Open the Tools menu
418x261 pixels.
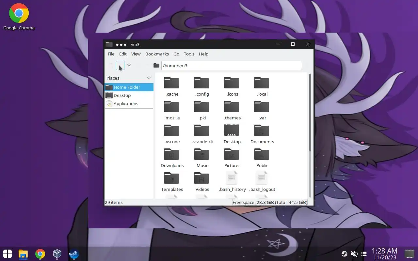[x=189, y=54]
